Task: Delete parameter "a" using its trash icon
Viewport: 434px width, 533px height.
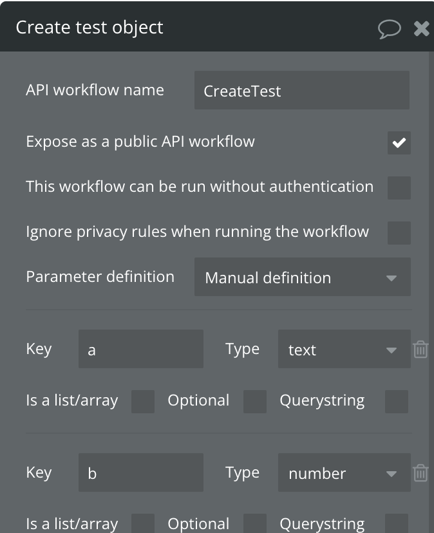Action: pyautogui.click(x=420, y=350)
